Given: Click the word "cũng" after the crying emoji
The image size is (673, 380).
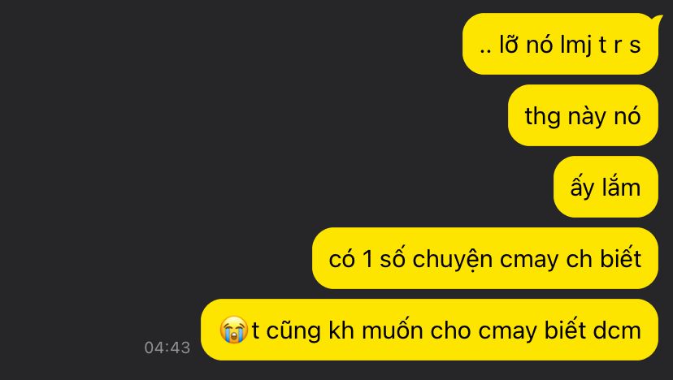Looking at the screenshot, I should [x=293, y=331].
